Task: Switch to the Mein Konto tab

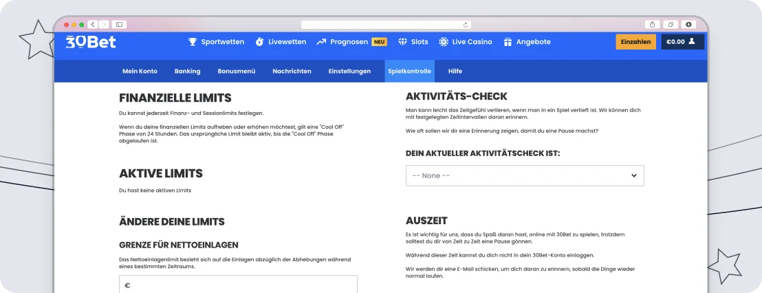Action: tap(140, 71)
